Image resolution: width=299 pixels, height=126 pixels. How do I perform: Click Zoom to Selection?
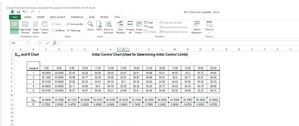(108, 27)
